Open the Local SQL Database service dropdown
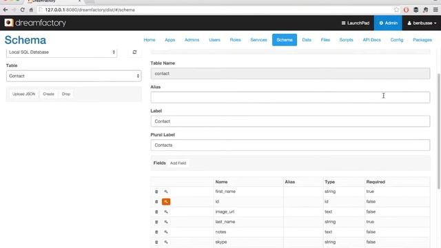The width and height of the screenshot is (441, 248). [61, 52]
